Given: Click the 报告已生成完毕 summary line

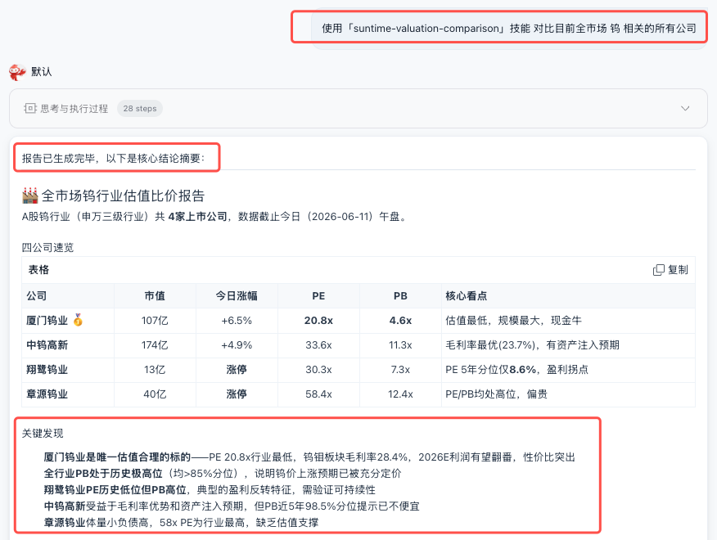Looking at the screenshot, I should pos(114,158).
